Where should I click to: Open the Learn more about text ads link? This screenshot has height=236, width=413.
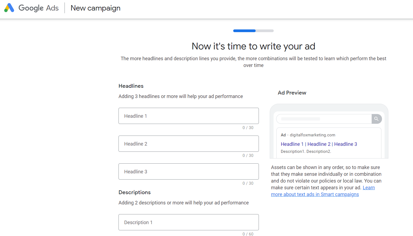point(315,194)
